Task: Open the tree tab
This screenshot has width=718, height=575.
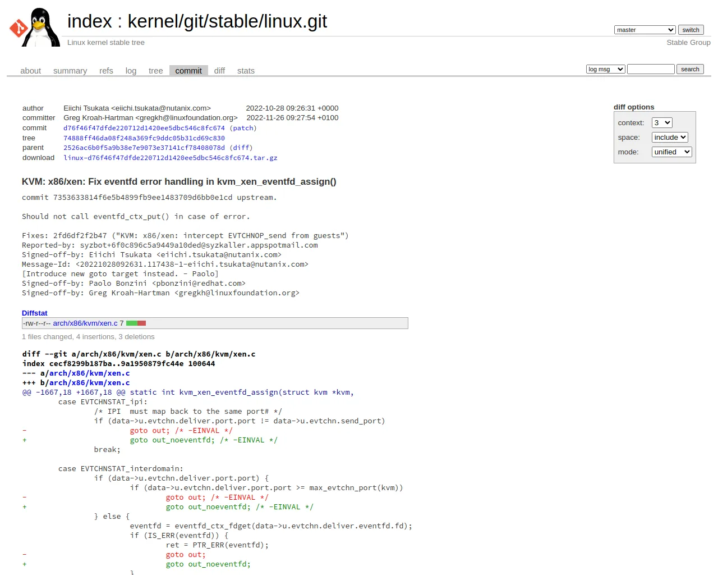Action: (x=155, y=71)
